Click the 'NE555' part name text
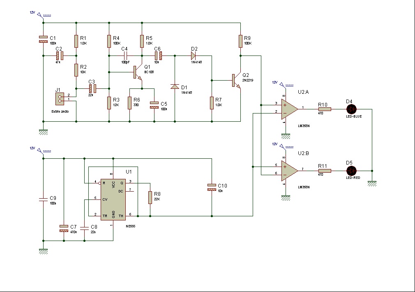This screenshot has height=292, width=415. 131,226
